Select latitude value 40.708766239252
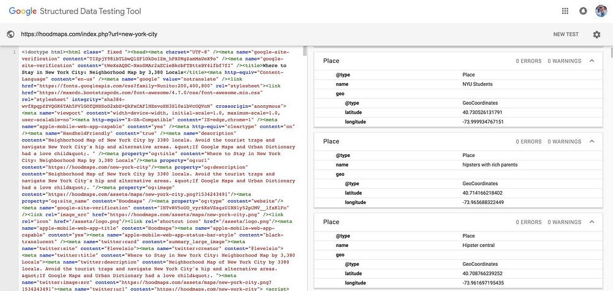Screen dimensions: 613x291 tap(482, 273)
